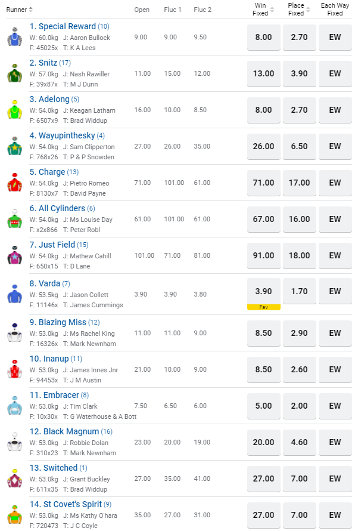Click Embracer's light blue silk icon
Viewport: 358px width, 531px height.
coord(14,406)
